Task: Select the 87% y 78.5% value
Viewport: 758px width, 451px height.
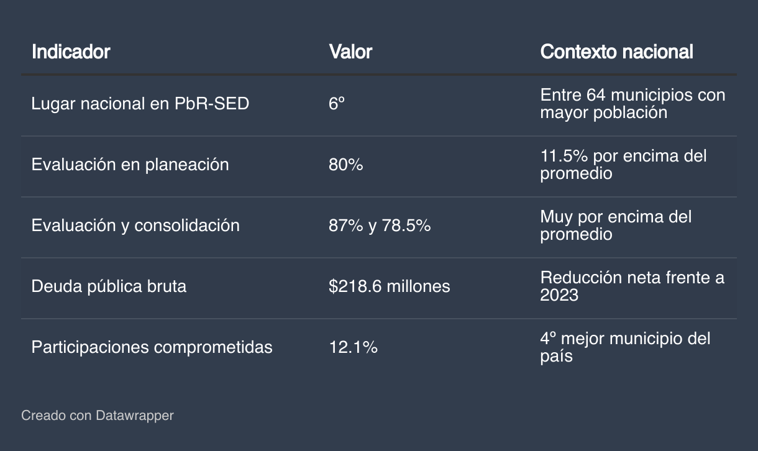Action: click(x=380, y=225)
